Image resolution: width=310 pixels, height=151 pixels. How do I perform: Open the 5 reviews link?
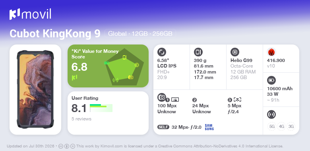(81, 119)
